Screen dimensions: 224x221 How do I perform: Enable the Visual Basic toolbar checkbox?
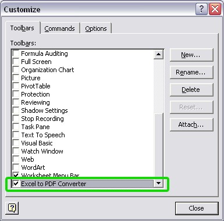[x=16, y=142]
